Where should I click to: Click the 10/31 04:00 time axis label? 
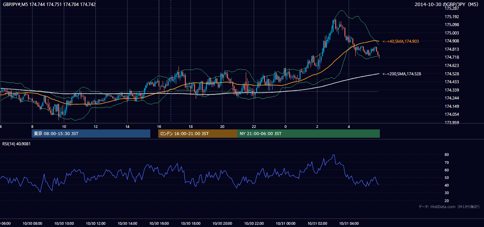point(348,224)
